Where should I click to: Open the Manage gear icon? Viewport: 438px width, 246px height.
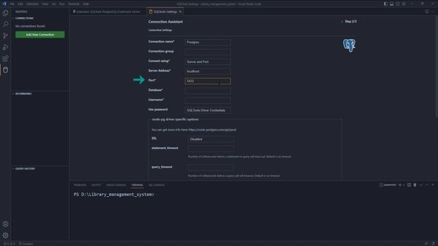pyautogui.click(x=5, y=235)
